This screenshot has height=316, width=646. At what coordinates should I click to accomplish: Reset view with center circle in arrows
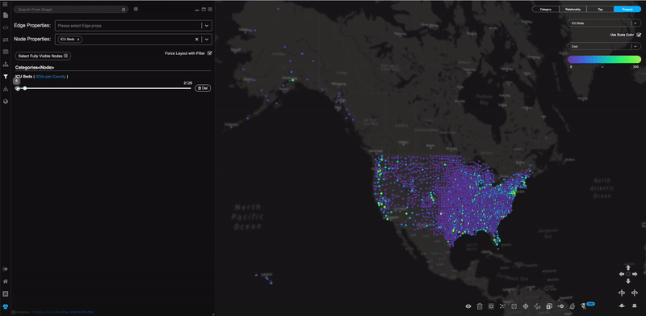pyautogui.click(x=628, y=274)
